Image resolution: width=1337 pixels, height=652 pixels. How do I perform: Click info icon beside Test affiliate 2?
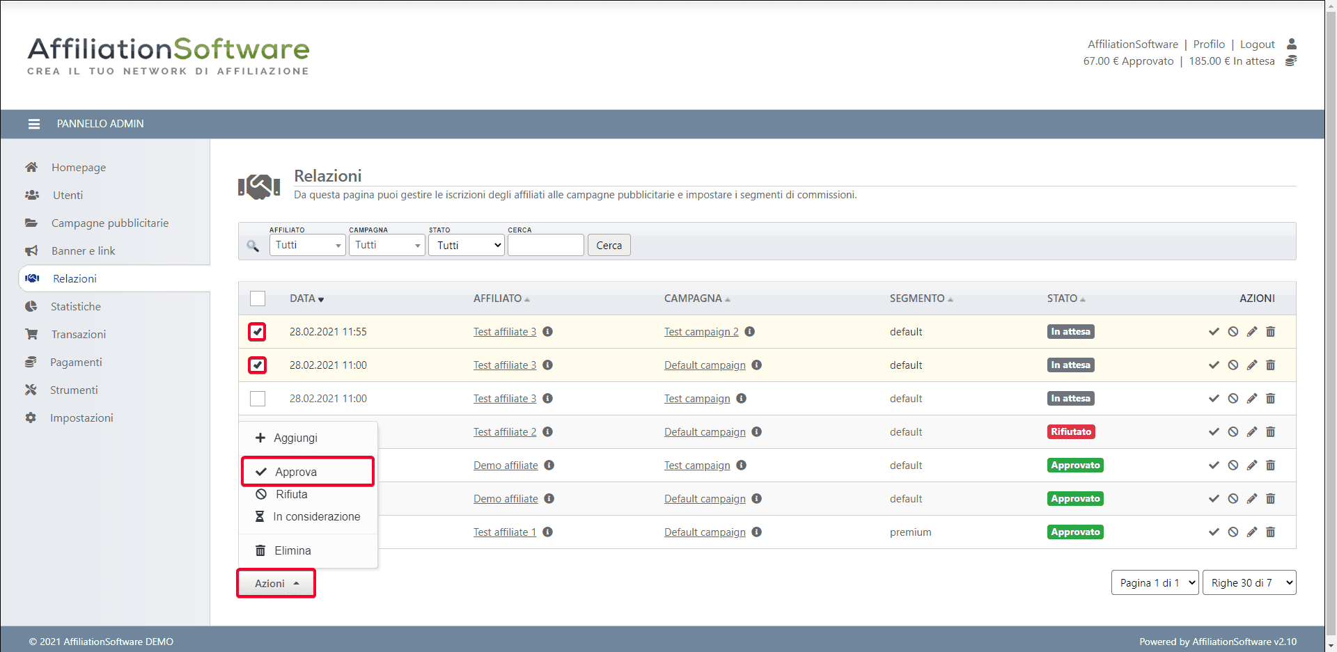548,432
